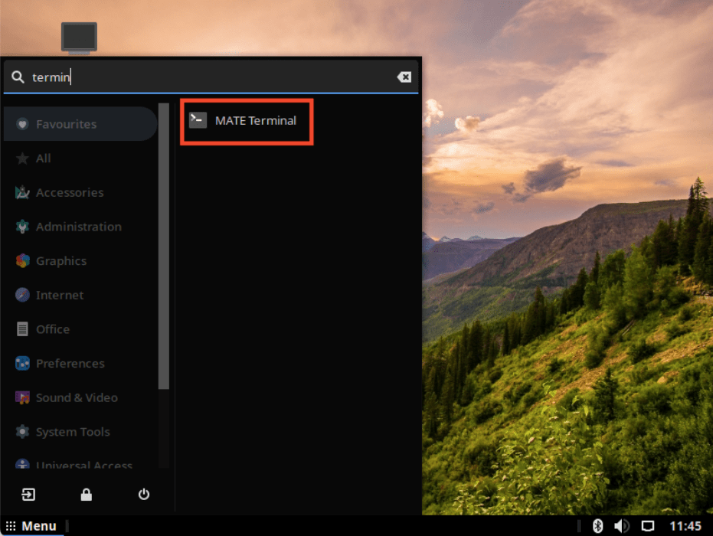Open Bluetooth icon in system tray
The height and width of the screenshot is (536, 713).
click(x=598, y=526)
